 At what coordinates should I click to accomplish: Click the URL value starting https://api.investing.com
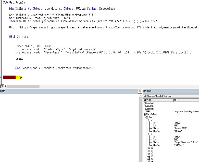click(x=186, y=112)
